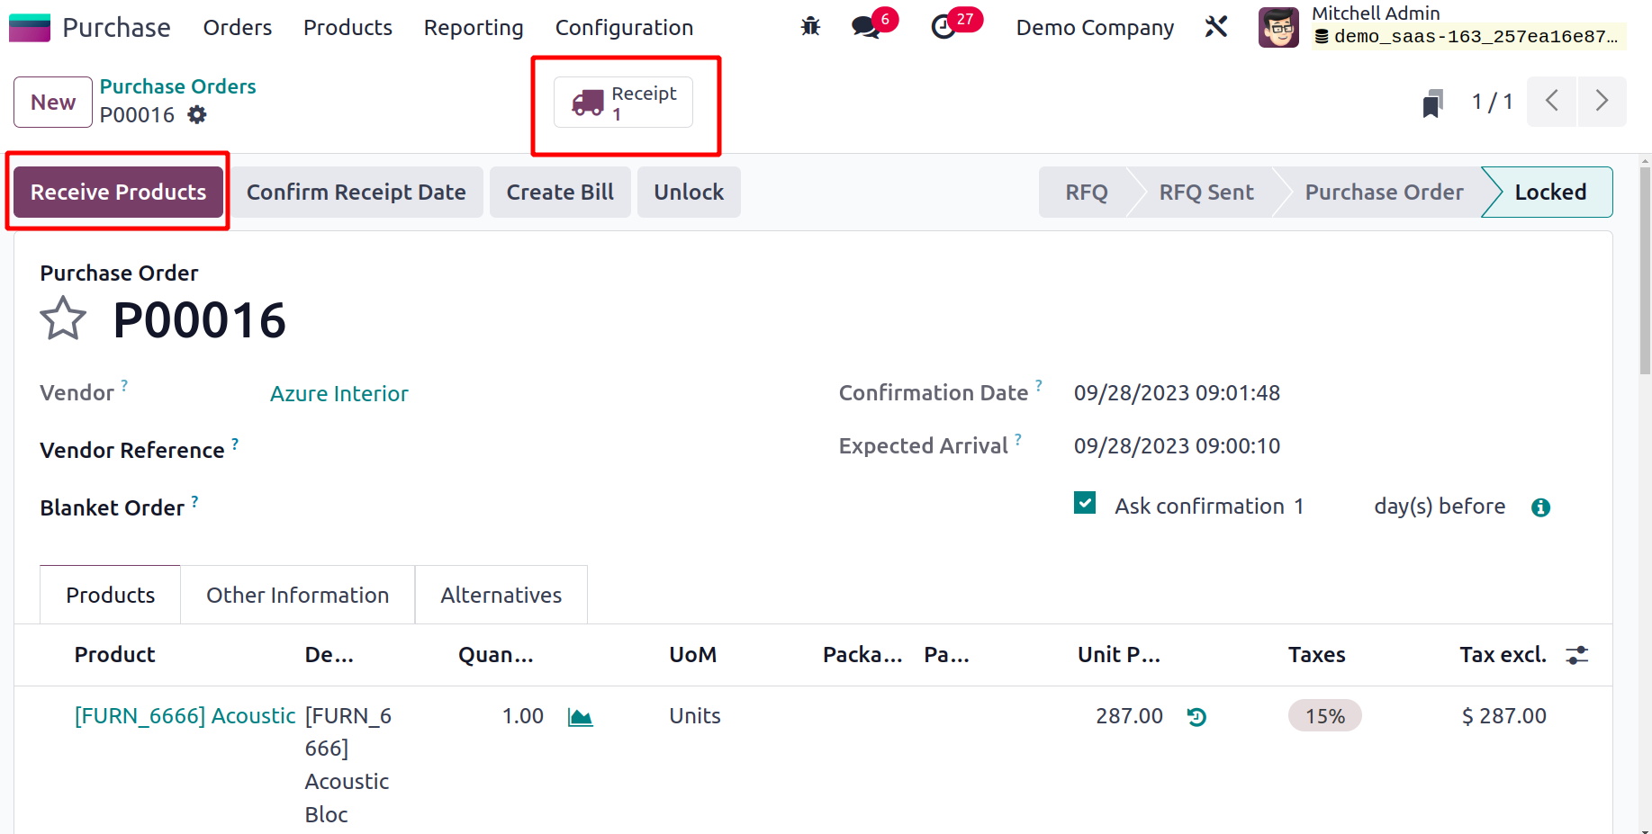The height and width of the screenshot is (834, 1652).
Task: Click the bookmark icon near pager
Action: click(1432, 103)
